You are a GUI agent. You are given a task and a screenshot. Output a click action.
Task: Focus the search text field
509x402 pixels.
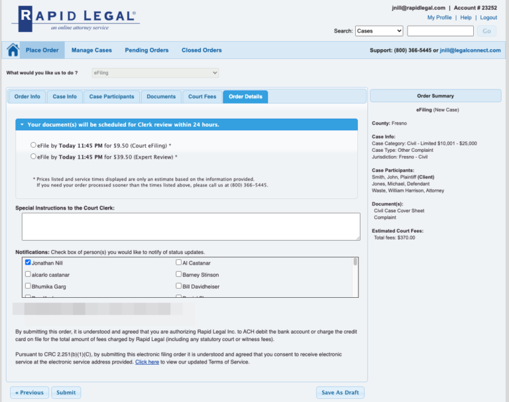pos(441,31)
